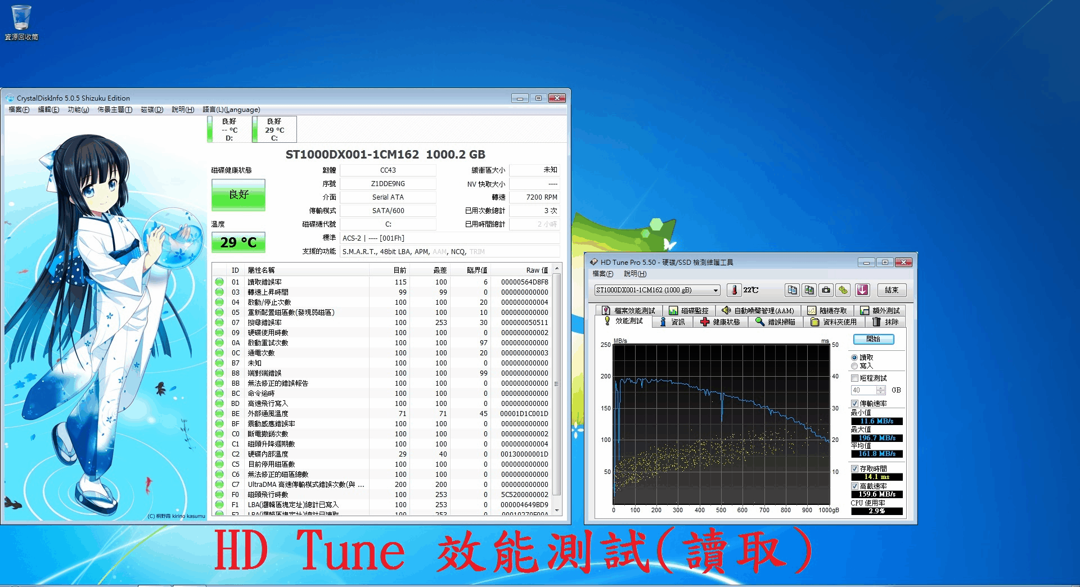Click the short stroke 40 GB input field
This screenshot has height=587, width=1080.
pos(863,390)
